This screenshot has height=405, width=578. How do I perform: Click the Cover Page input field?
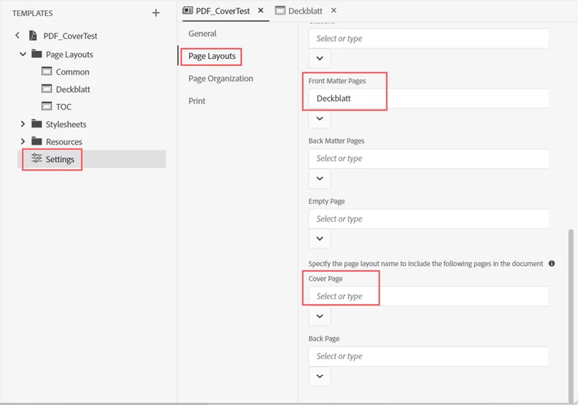tap(428, 296)
